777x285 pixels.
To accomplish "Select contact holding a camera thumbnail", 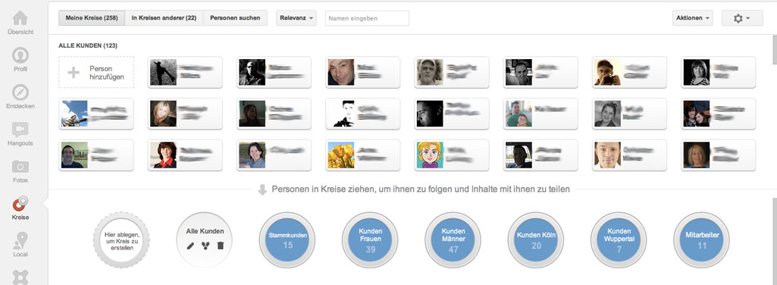I will tap(629, 72).
